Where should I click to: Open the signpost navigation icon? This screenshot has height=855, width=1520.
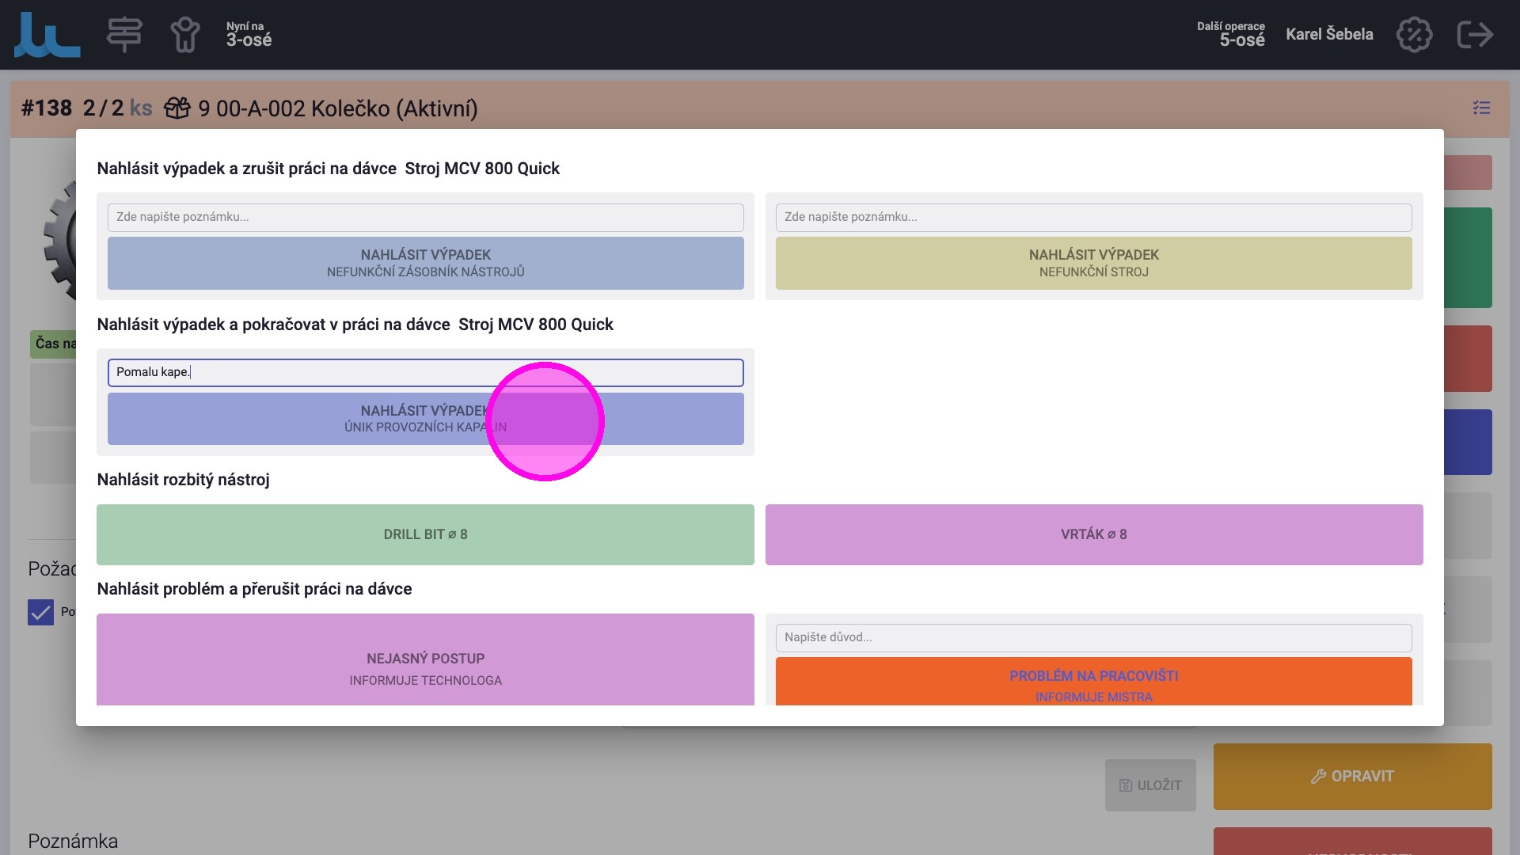click(124, 35)
